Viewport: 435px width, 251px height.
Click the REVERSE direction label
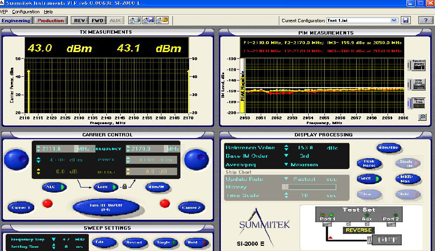(359, 230)
